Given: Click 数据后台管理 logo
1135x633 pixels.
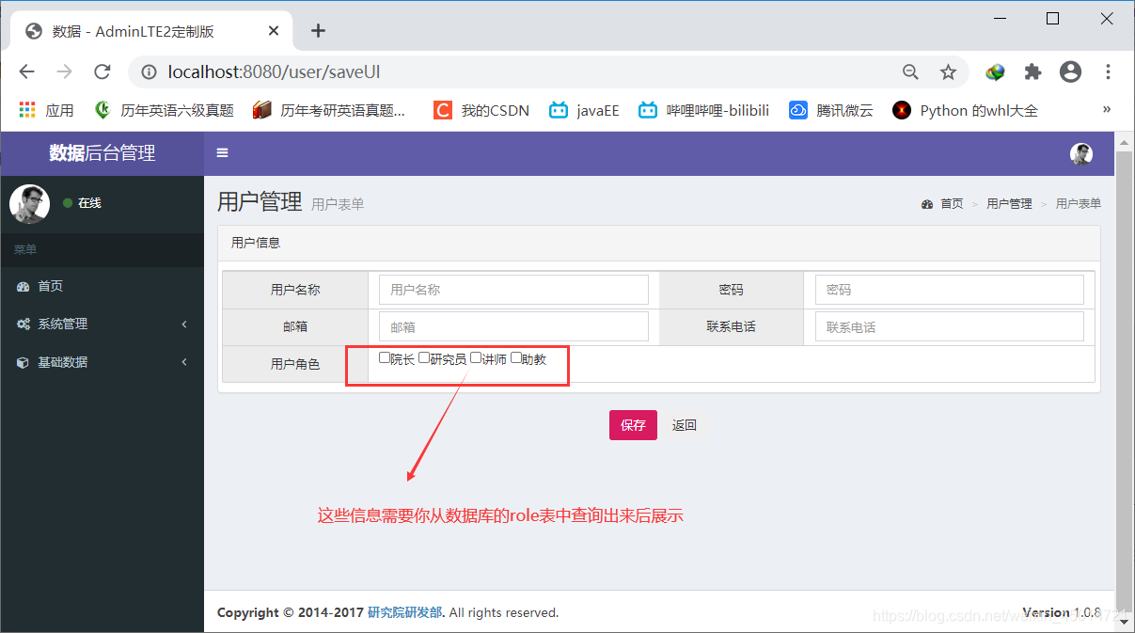Looking at the screenshot, I should click(x=102, y=153).
